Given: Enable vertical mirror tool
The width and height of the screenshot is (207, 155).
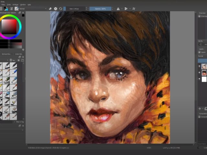Looking at the screenshot, I should [126, 9].
